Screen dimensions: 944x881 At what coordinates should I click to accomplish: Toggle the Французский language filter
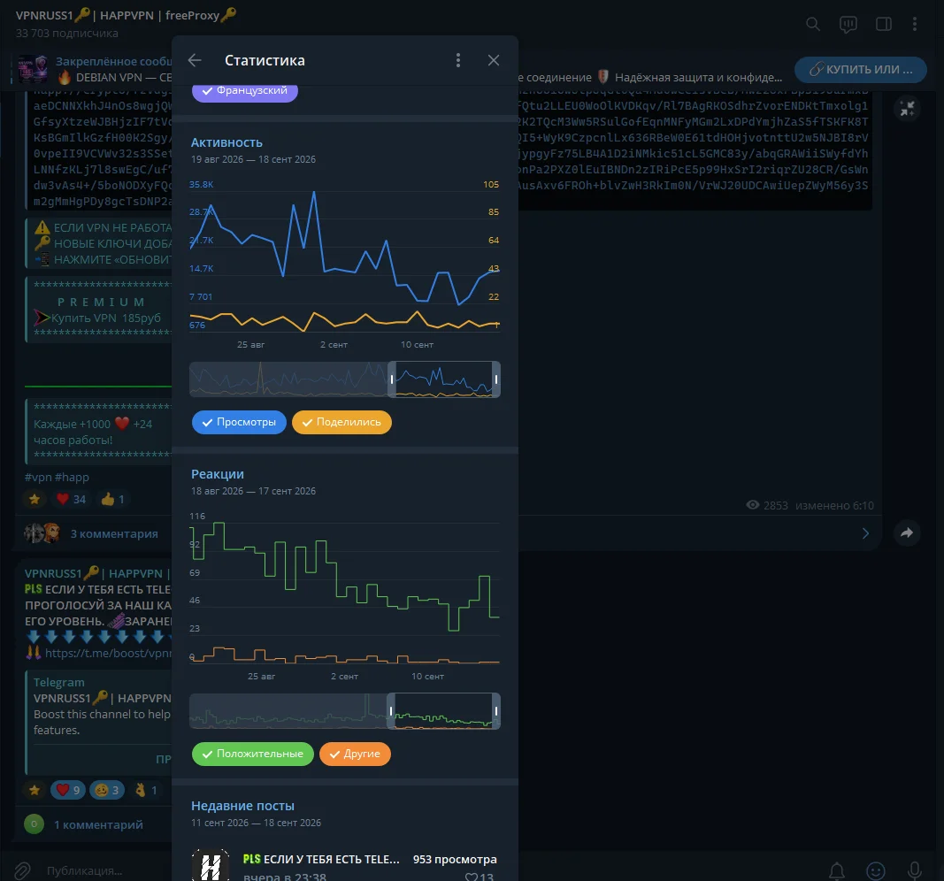coord(245,91)
